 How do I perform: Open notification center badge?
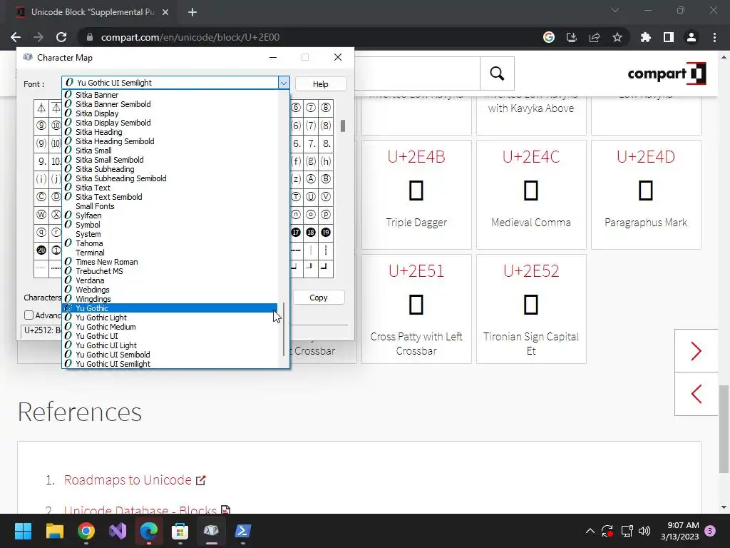pyautogui.click(x=710, y=531)
